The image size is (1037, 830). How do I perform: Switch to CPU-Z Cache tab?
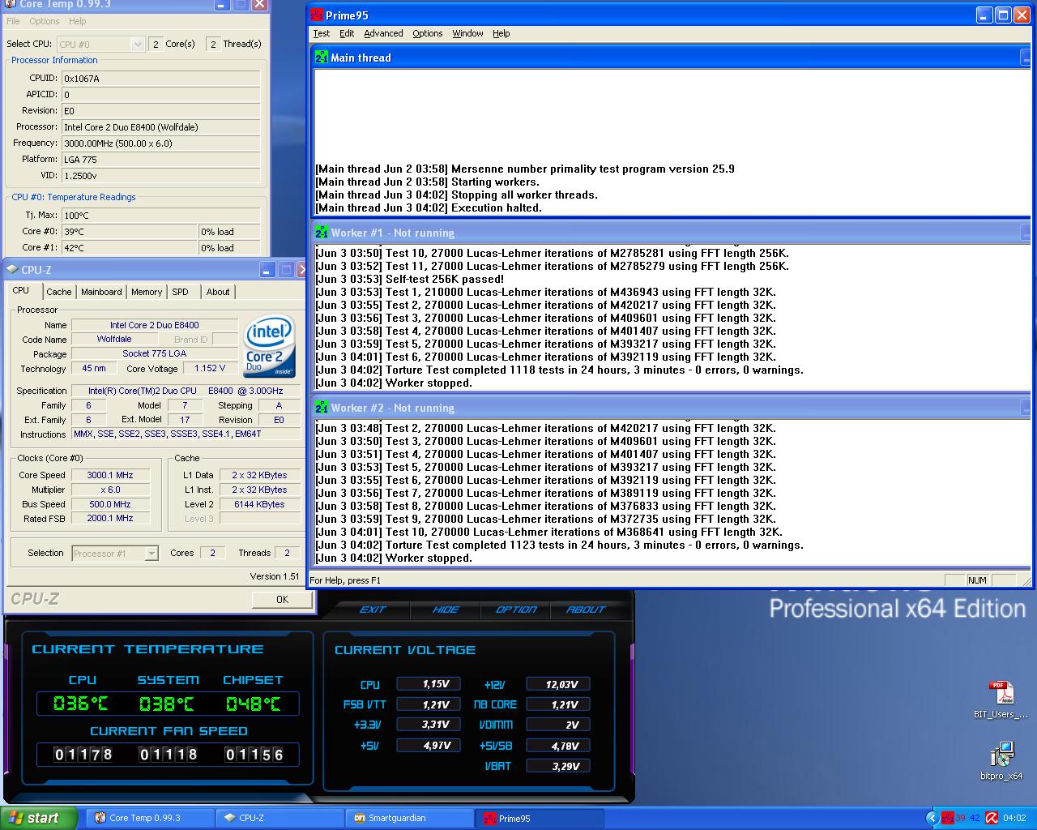[58, 292]
